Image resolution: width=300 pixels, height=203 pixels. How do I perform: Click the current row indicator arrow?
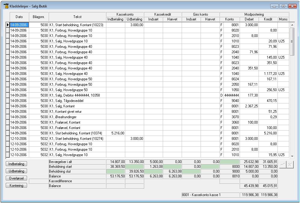pyautogui.click(x=8, y=25)
